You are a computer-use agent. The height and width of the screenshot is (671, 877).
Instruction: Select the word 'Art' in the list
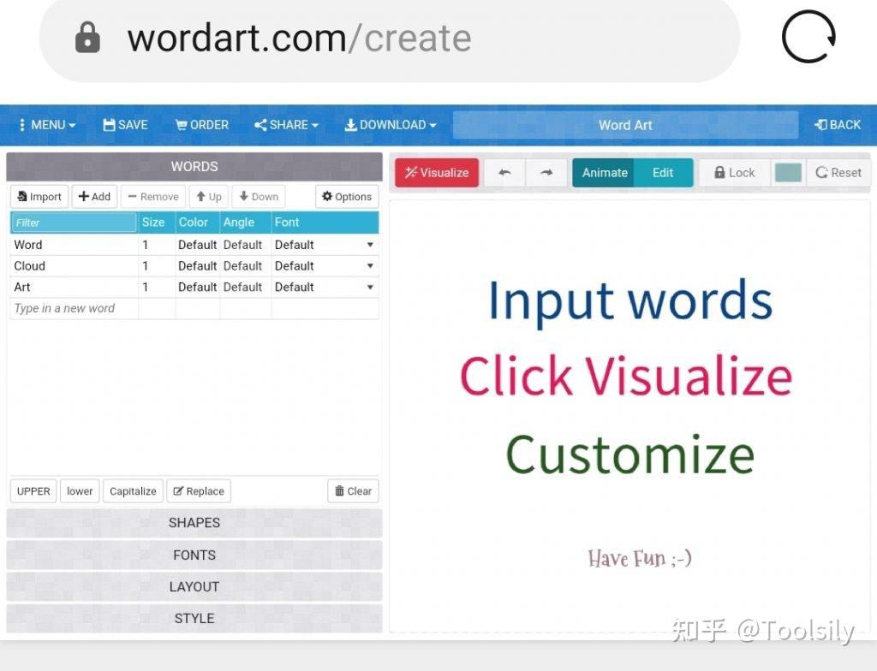pyautogui.click(x=22, y=287)
